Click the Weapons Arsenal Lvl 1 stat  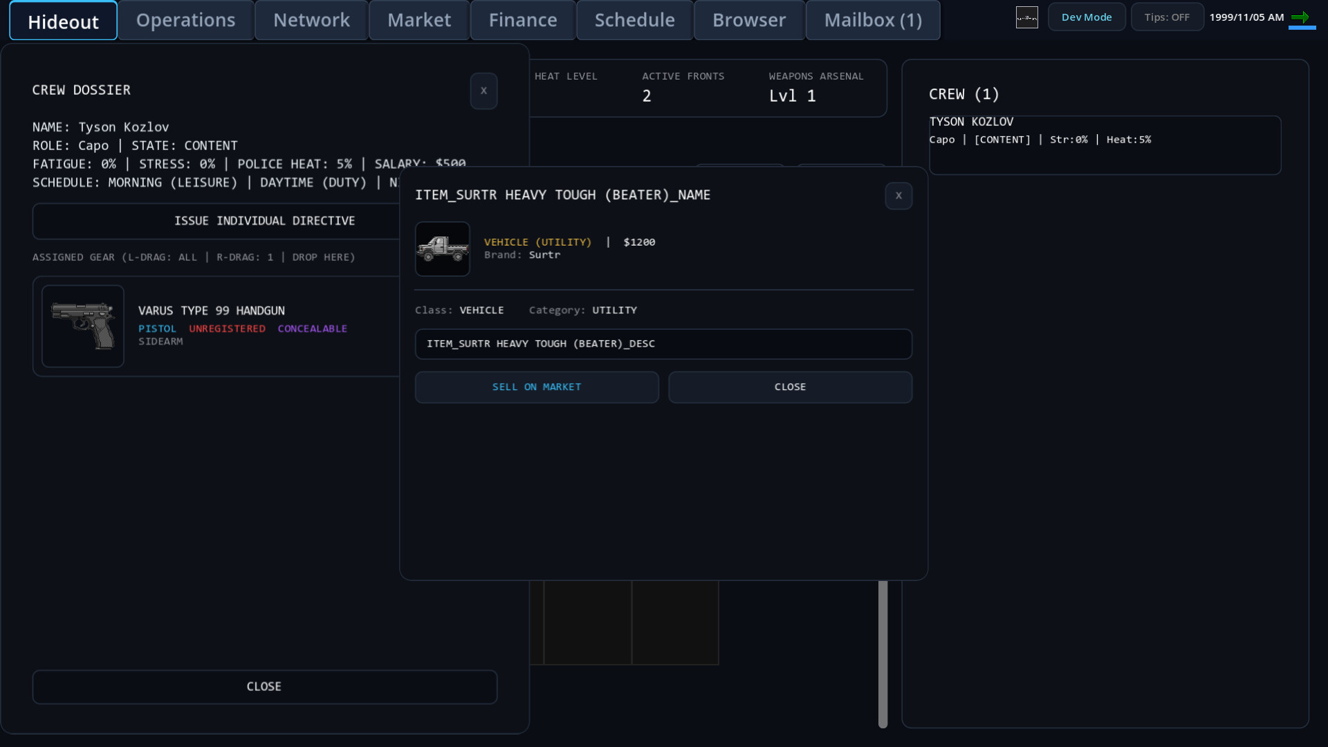816,87
